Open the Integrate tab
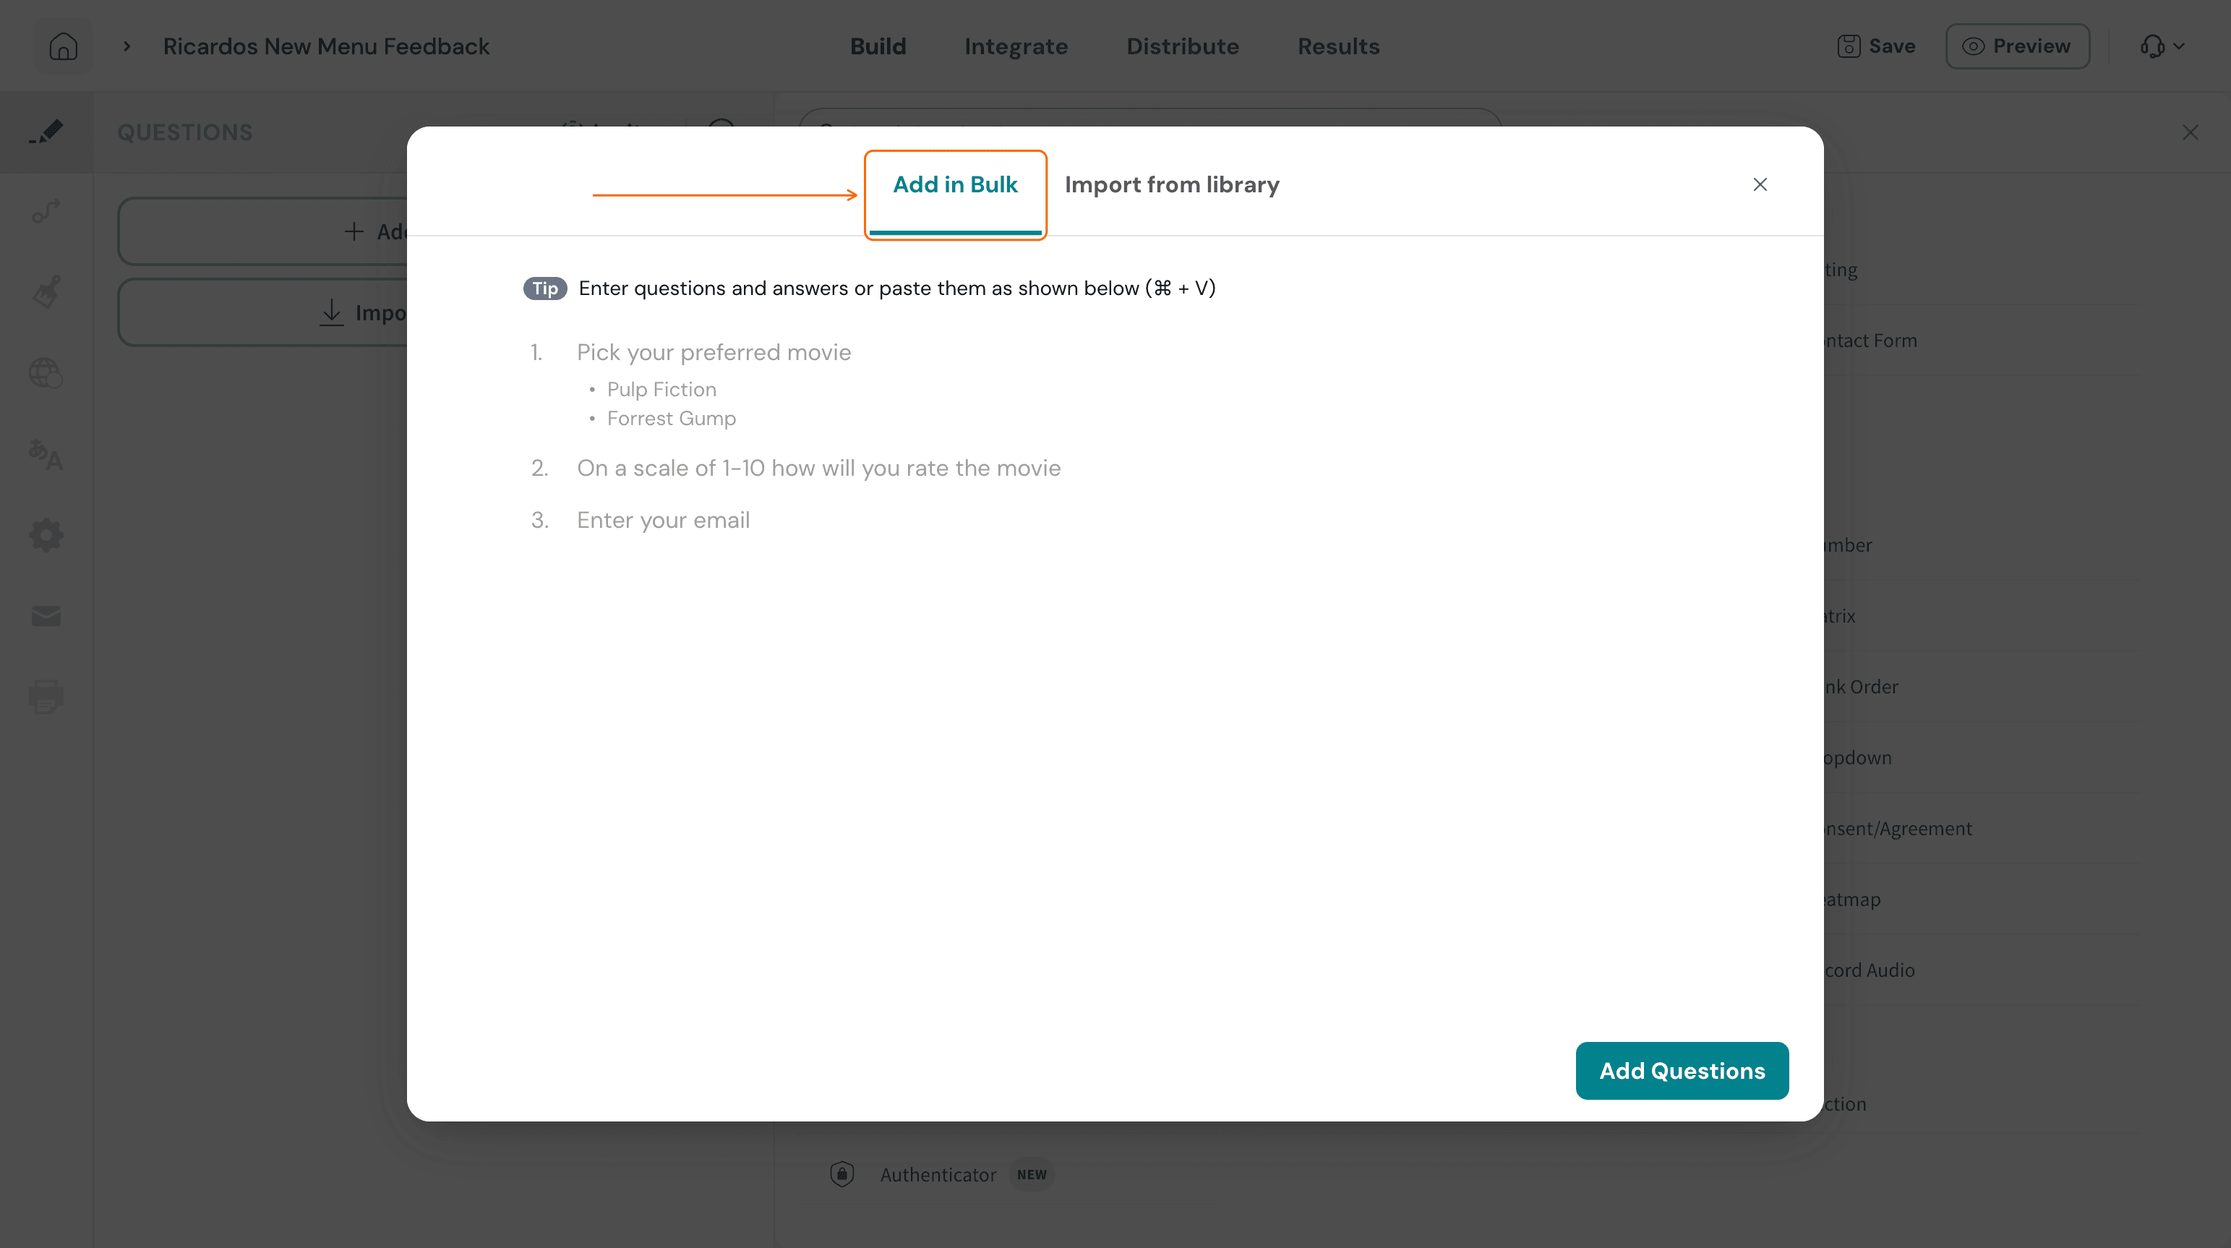The width and height of the screenshot is (2231, 1248). coord(1016,46)
